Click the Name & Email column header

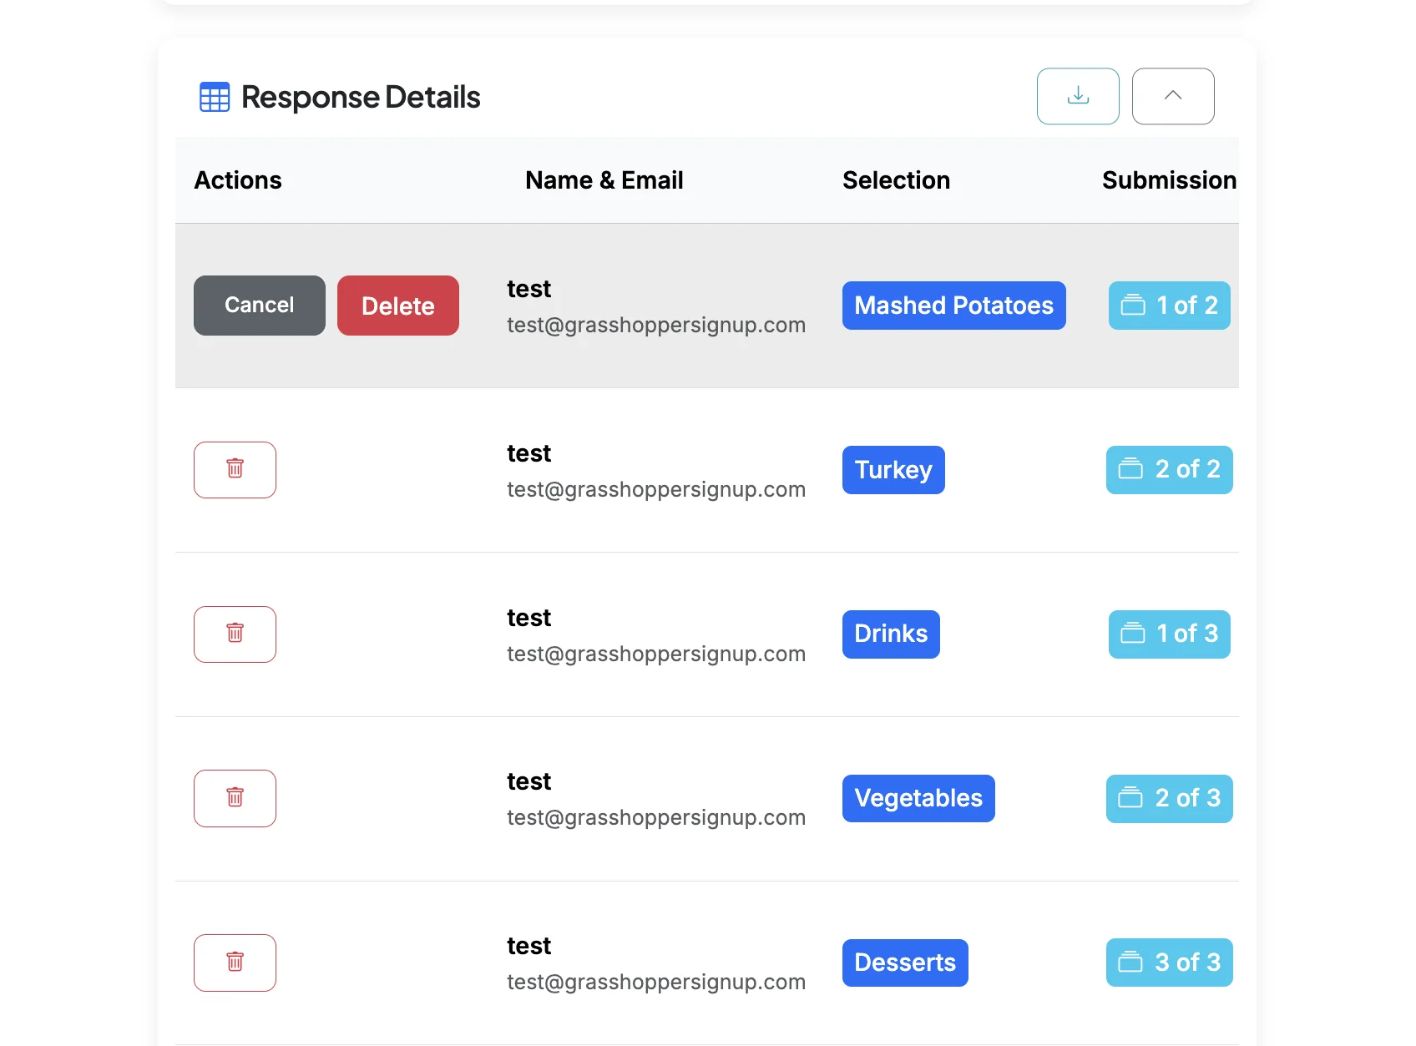coord(604,180)
